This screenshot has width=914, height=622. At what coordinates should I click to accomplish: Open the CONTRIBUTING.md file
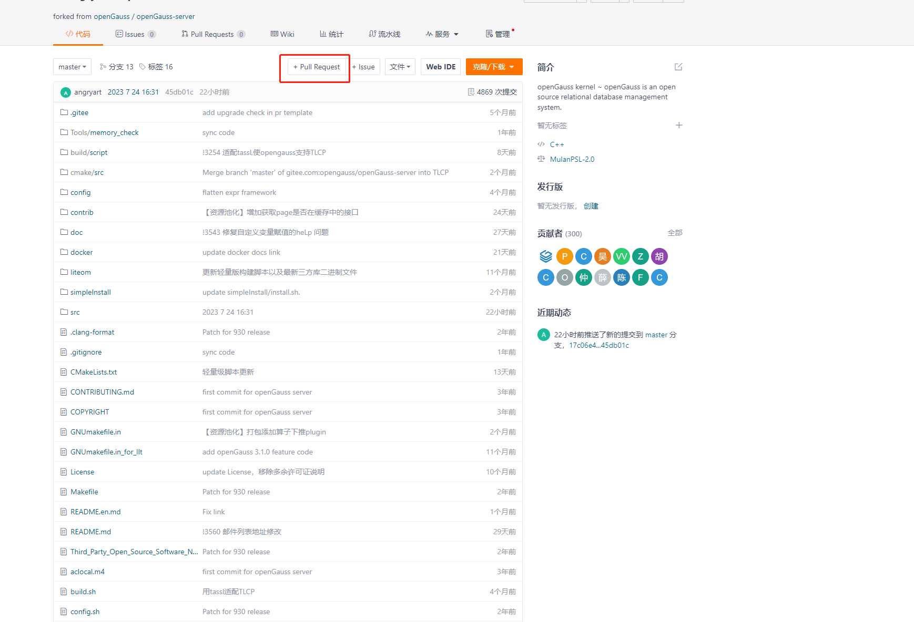pos(102,392)
